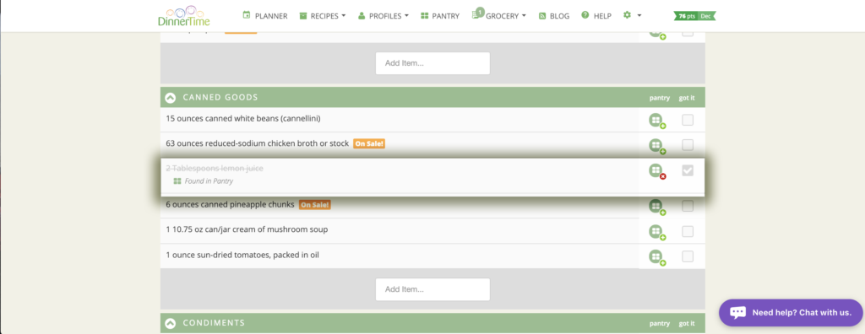Click the On Sale badge on chicken broth
Viewport: 865px width, 334px height.
369,144
